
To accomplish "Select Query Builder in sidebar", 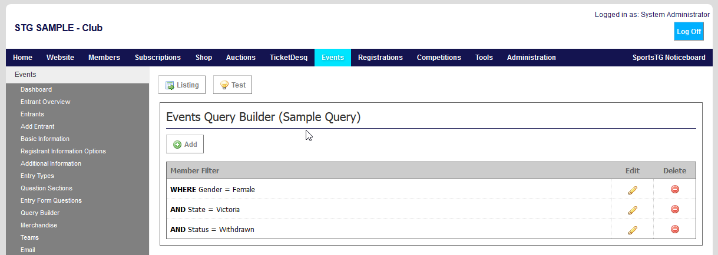I will click(40, 213).
